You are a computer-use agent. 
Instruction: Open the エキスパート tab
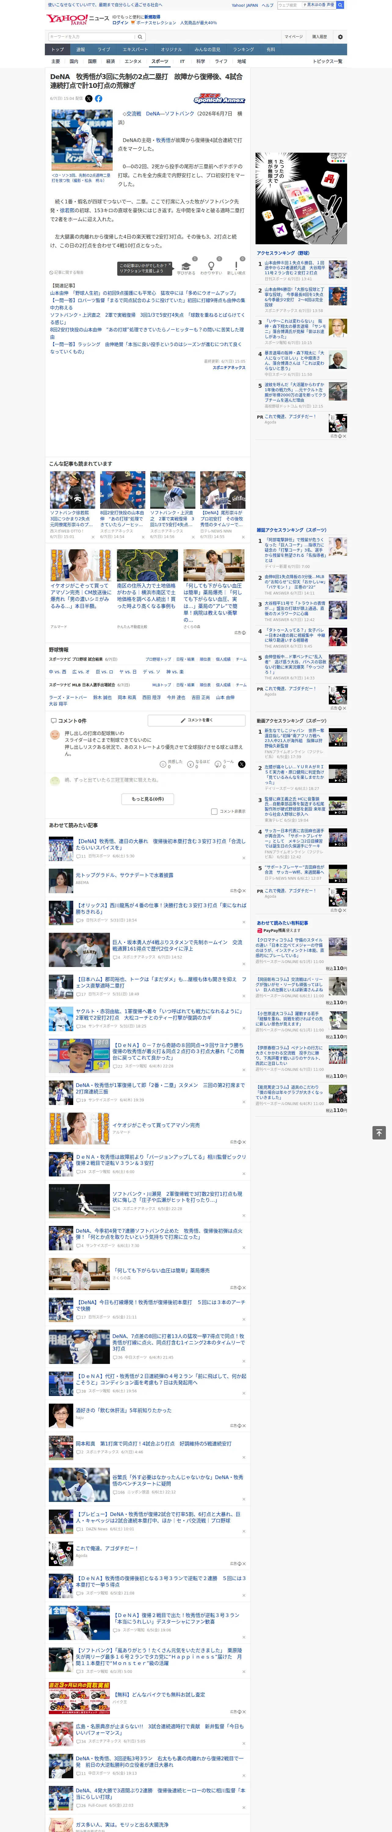point(135,50)
